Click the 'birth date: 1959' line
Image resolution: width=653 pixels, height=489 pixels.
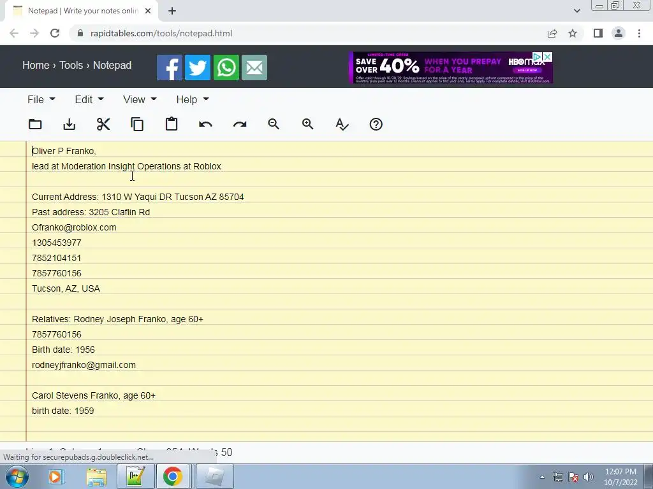pyautogui.click(x=63, y=411)
